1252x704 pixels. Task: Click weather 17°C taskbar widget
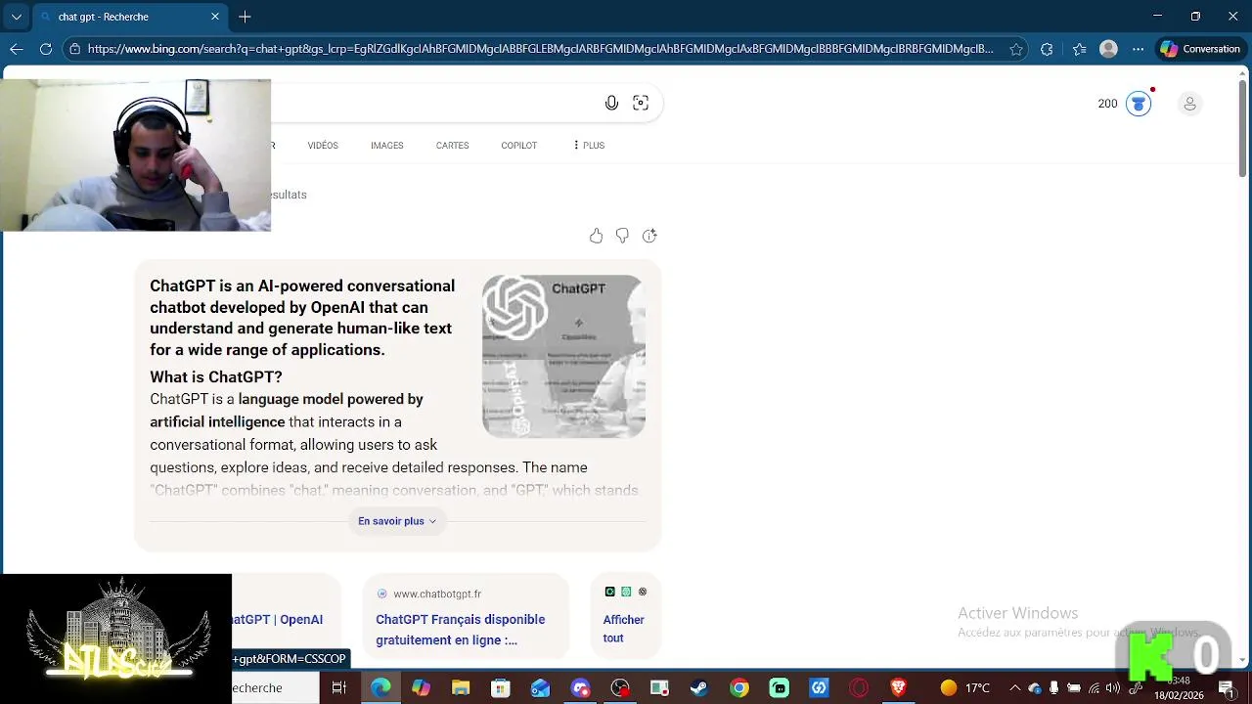click(x=964, y=688)
